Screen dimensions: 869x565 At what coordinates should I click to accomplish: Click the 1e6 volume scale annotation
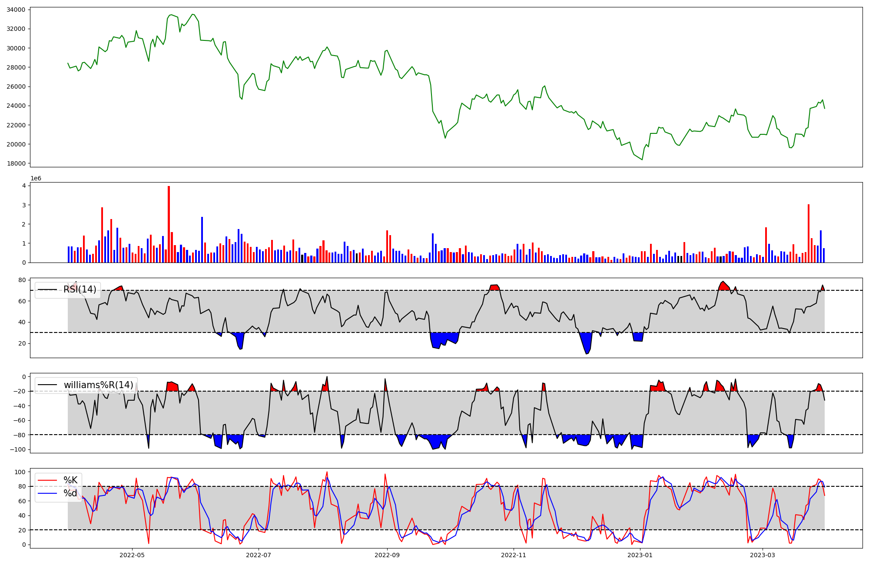coord(36,179)
